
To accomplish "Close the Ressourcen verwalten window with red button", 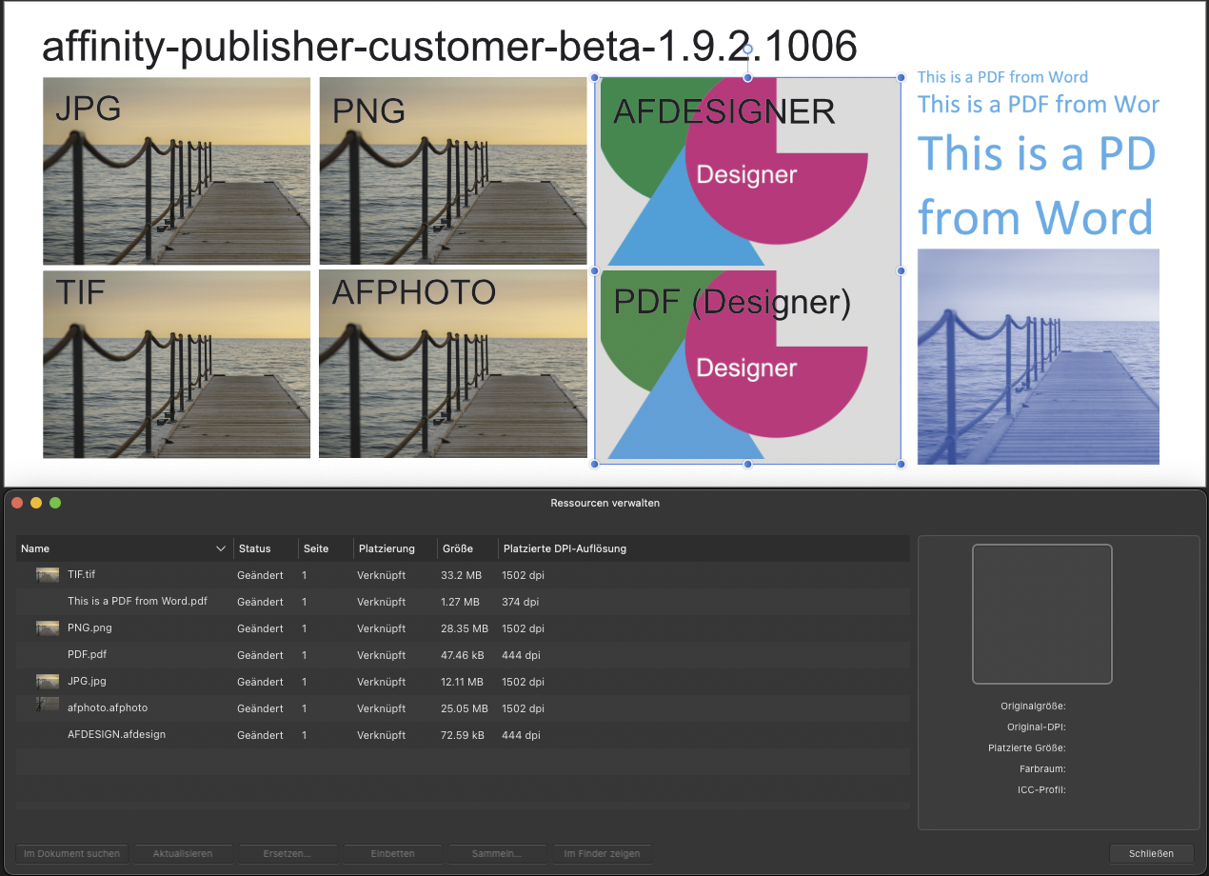I will point(17,503).
